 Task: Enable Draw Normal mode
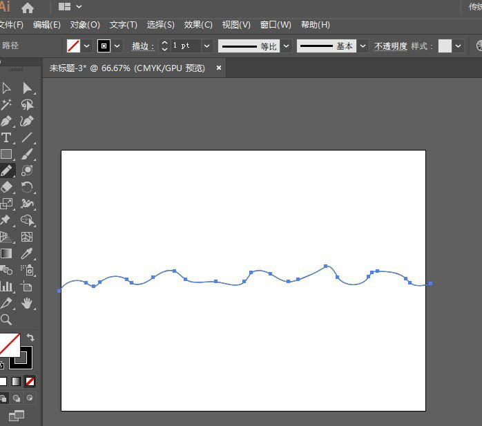tap(3, 398)
